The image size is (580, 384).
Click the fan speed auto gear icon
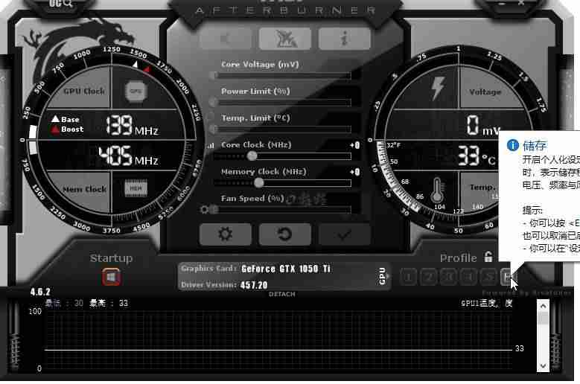204,210
